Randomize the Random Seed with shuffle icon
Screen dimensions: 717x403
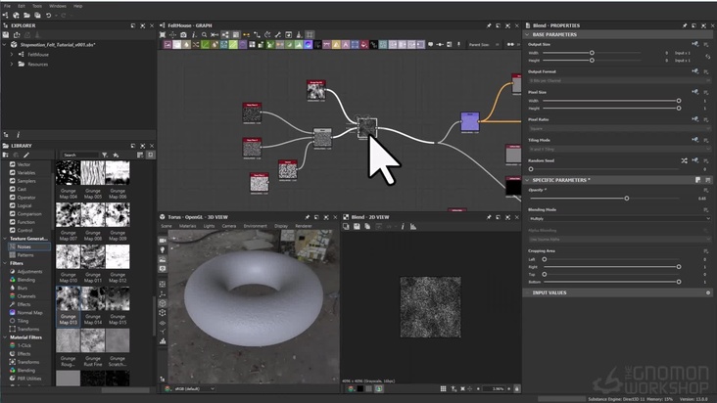(x=684, y=159)
